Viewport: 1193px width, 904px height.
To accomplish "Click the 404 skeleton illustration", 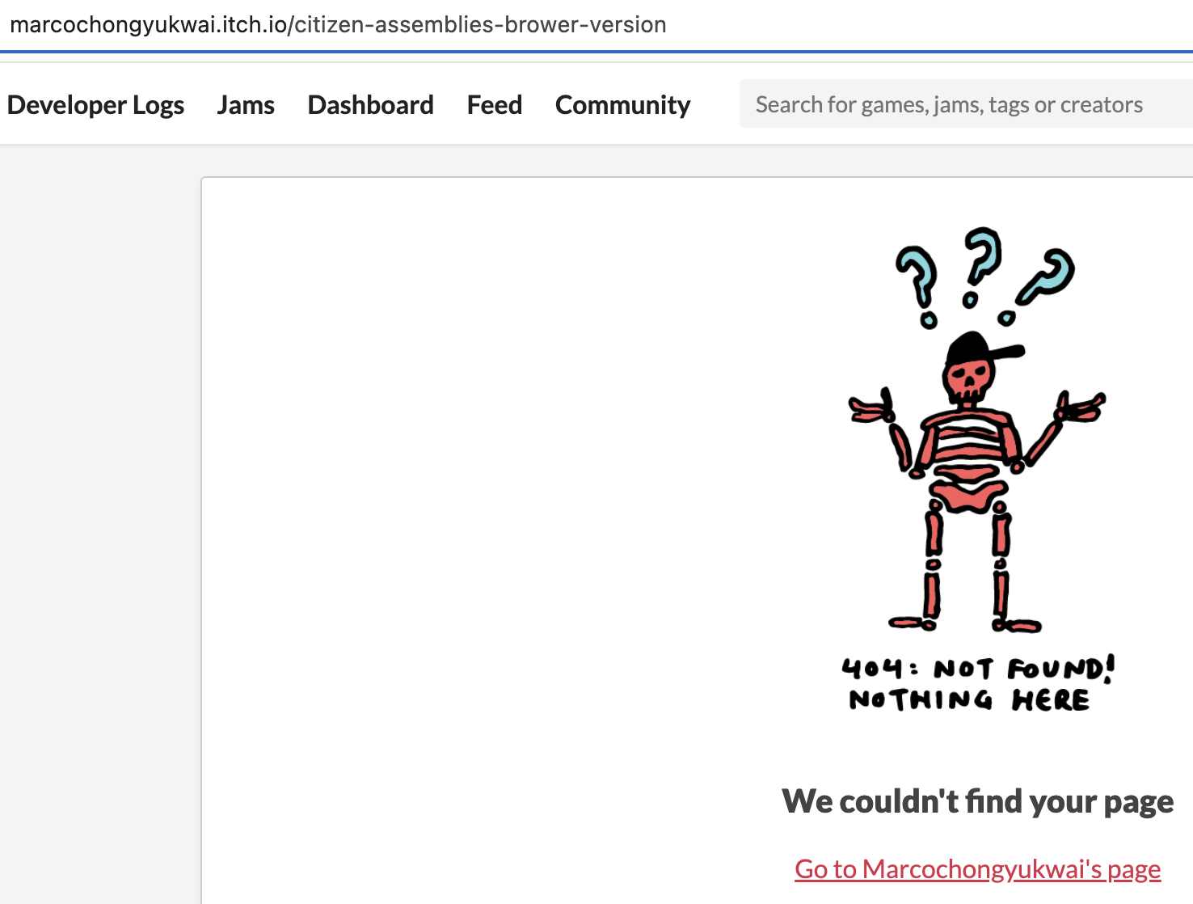I will click(978, 471).
